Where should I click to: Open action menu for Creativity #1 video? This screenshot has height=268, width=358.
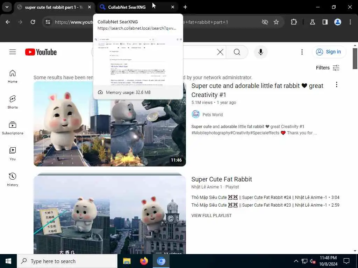[337, 85]
